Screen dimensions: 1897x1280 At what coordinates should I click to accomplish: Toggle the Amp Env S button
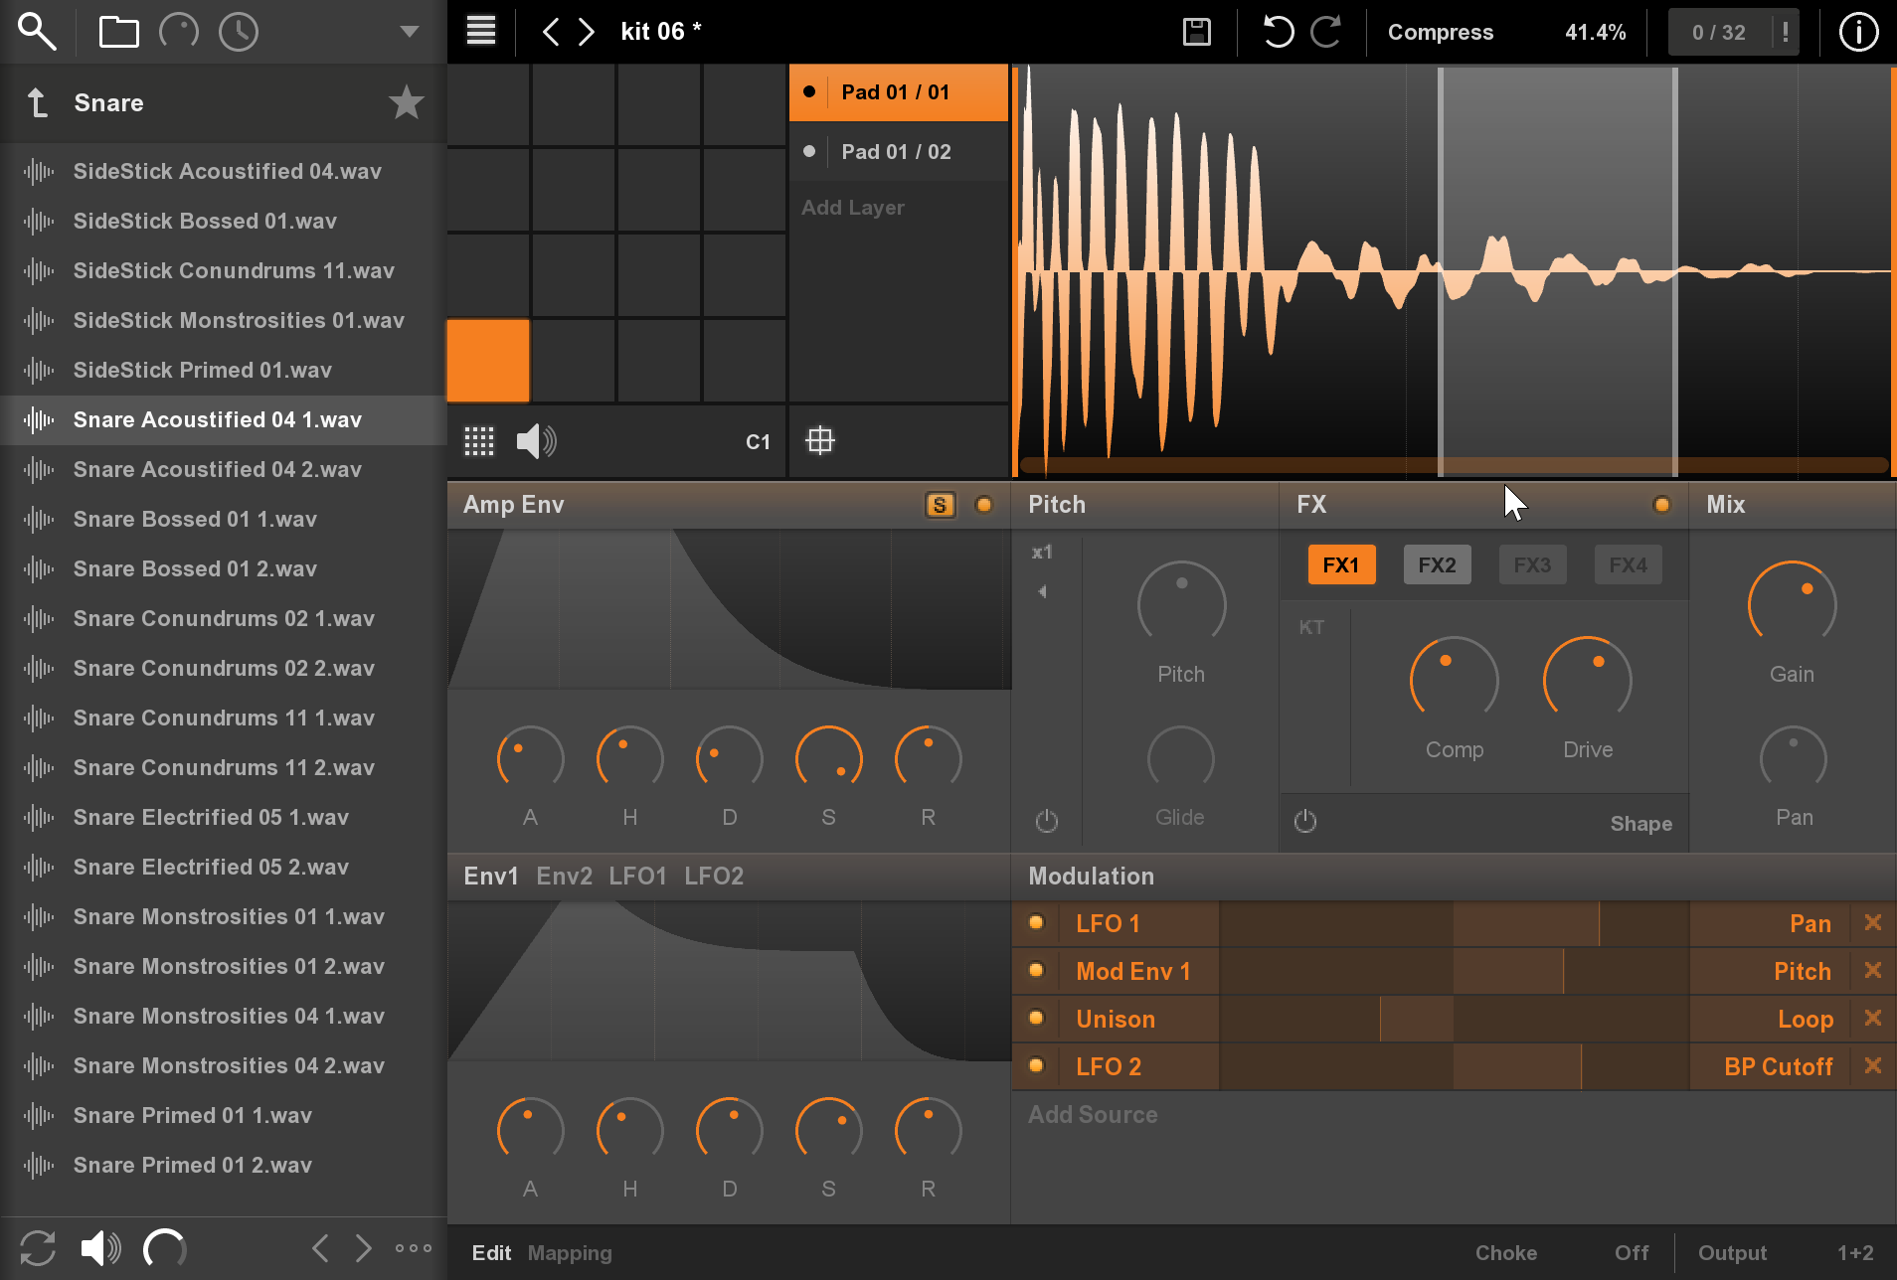coord(939,505)
